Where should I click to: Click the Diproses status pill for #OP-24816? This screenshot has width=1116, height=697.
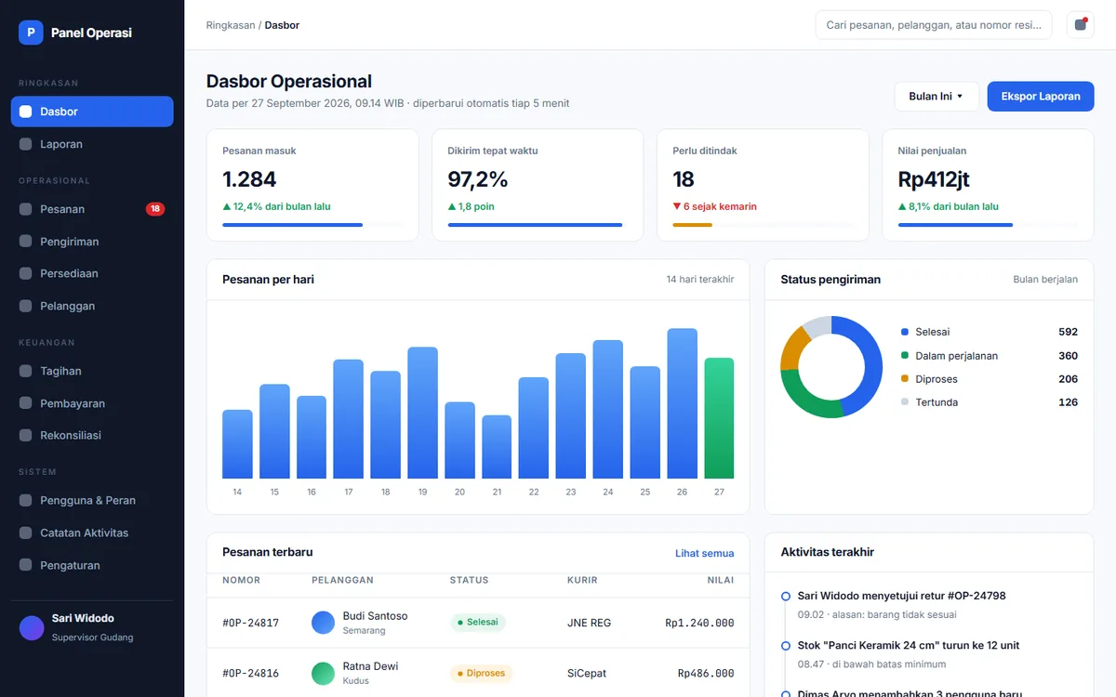click(x=482, y=673)
